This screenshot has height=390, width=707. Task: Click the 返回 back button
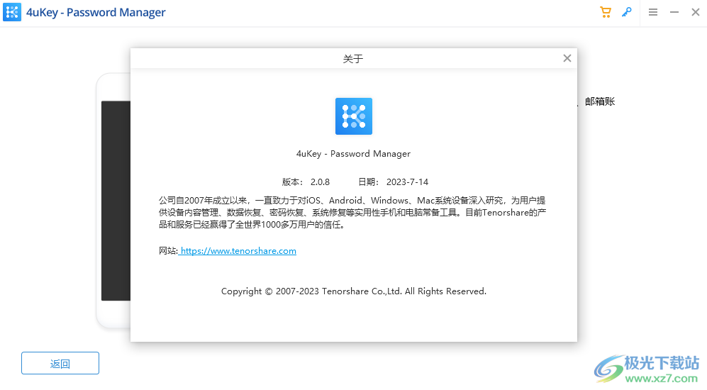[60, 363]
